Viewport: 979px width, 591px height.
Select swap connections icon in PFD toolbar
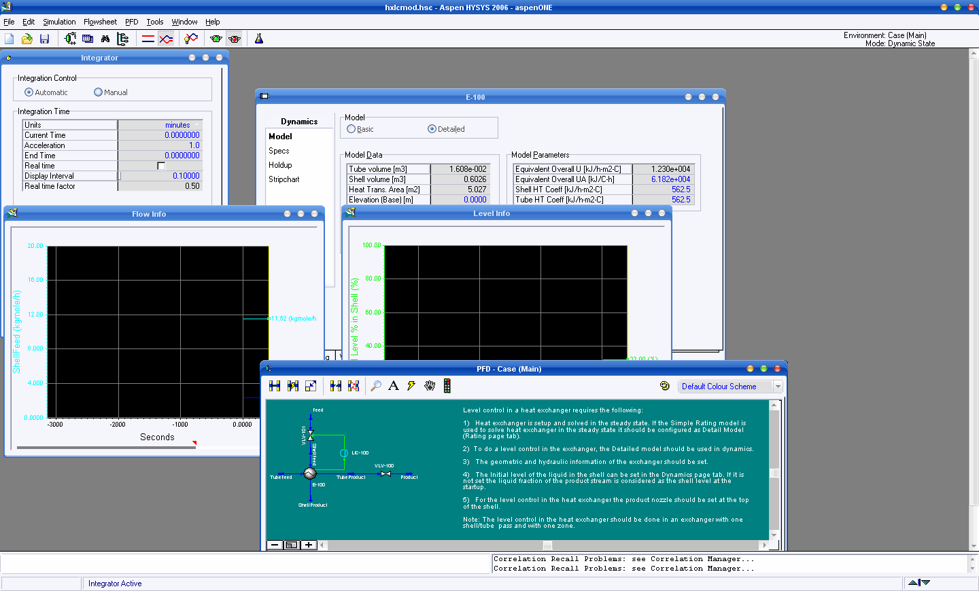pos(354,386)
